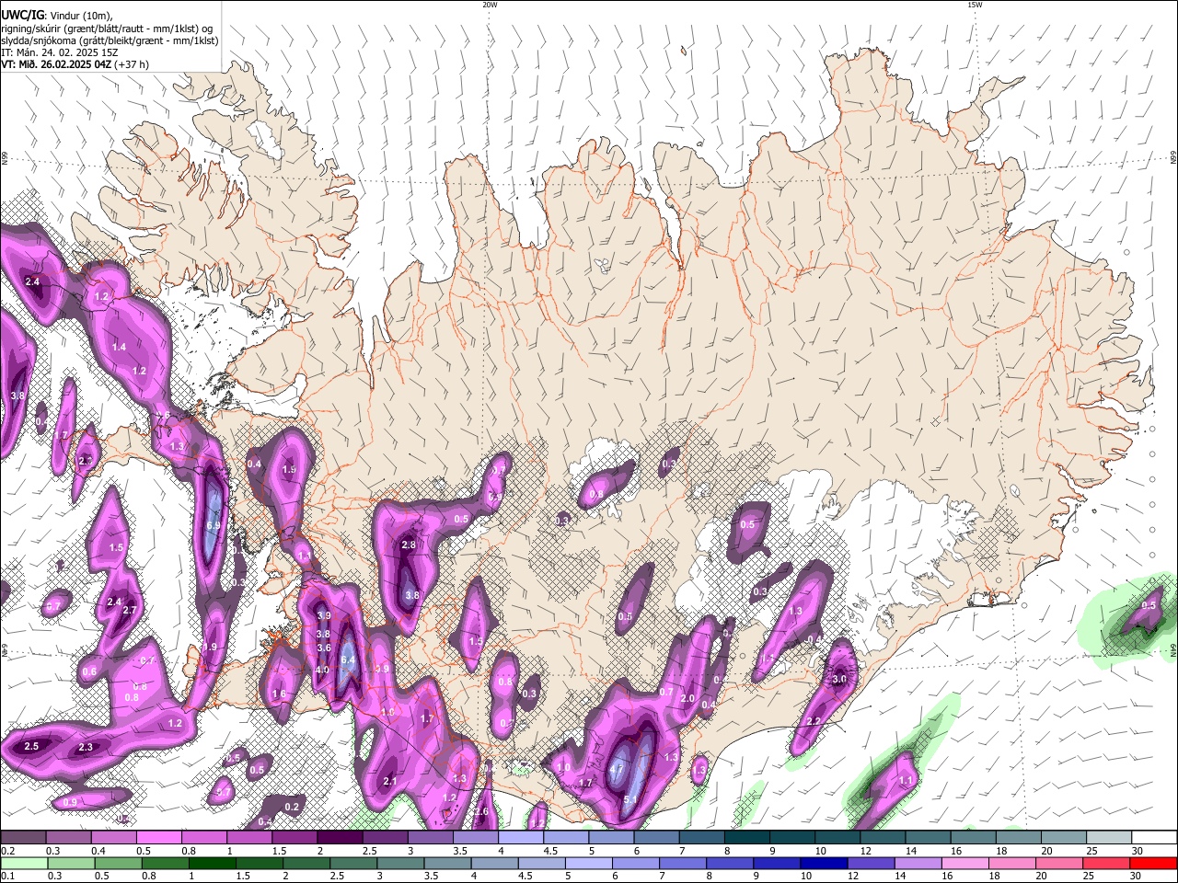Click the 6.4 precipitation value on the map
The height and width of the screenshot is (883, 1178).
[x=348, y=659]
